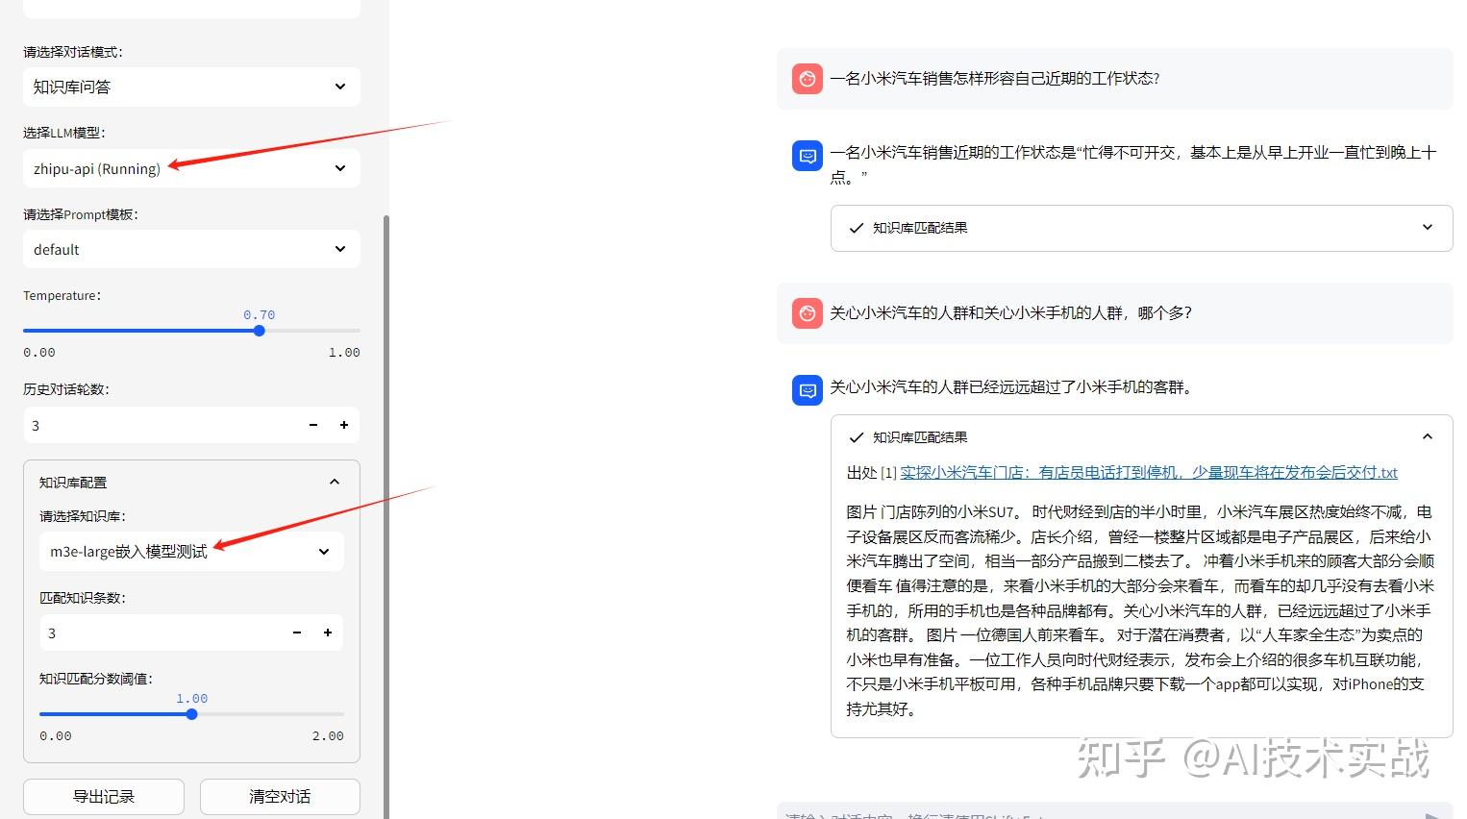Increase 历史对话轮数 with plus button
1467x819 pixels.
point(344,425)
